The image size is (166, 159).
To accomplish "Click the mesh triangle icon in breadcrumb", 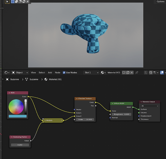I will pos(26,79).
